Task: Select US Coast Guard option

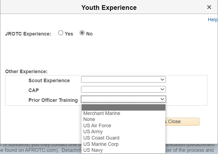Action: (x=101, y=138)
